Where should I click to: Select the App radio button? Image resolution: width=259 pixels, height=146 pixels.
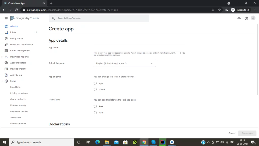pos(95,83)
